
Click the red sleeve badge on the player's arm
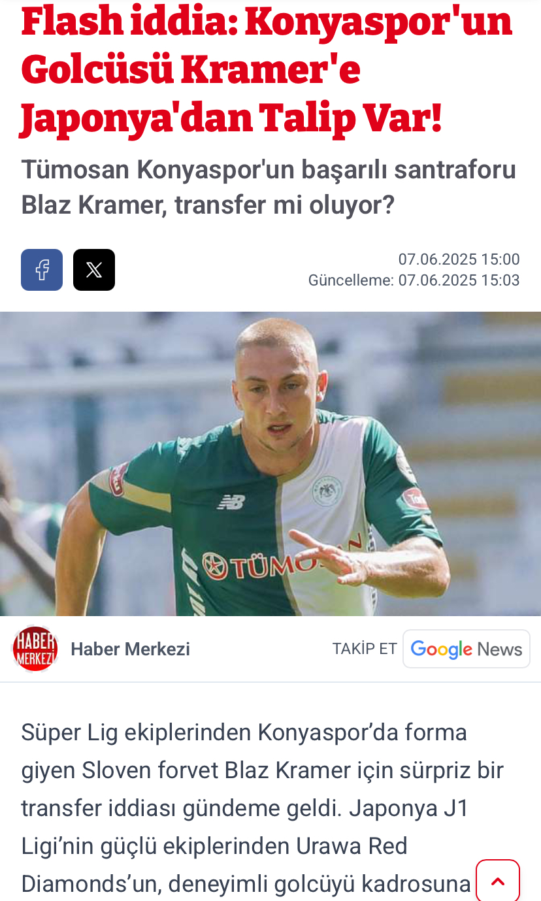[119, 479]
